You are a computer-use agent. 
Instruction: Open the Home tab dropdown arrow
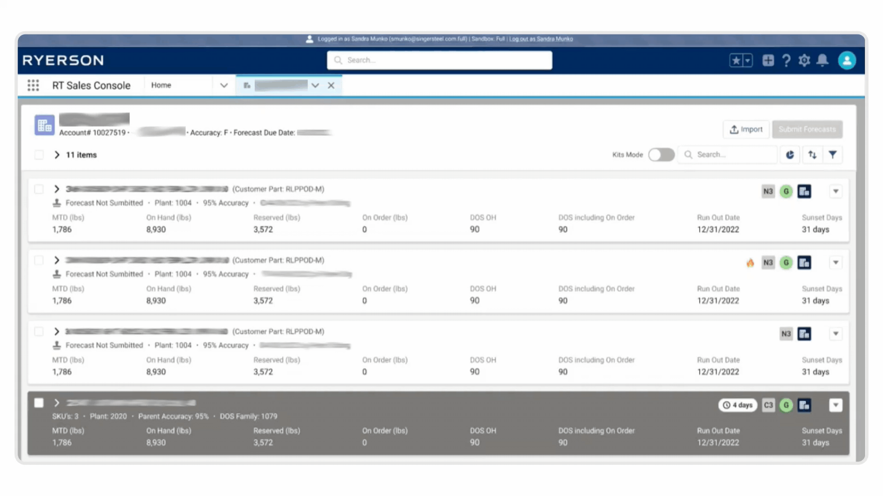coord(224,85)
